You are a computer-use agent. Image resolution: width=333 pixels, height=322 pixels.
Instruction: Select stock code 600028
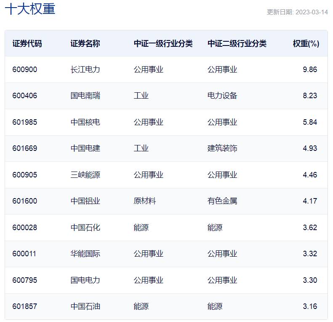(x=25, y=228)
